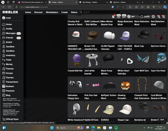The height and width of the screenshot is (131, 168).
Task: Open the Copilot icon in Edge
Action: point(165,7)
